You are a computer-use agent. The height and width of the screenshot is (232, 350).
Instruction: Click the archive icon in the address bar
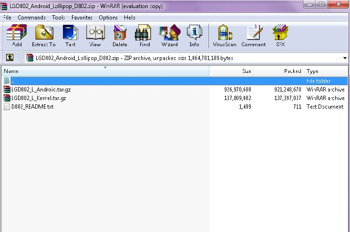coord(30,58)
